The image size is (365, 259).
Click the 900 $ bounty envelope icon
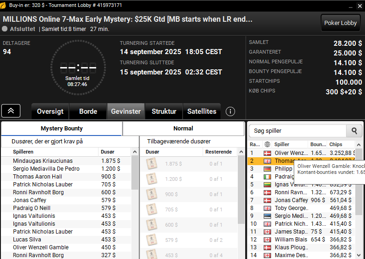click(152, 194)
